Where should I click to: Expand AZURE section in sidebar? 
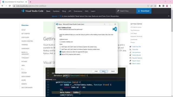24,80
